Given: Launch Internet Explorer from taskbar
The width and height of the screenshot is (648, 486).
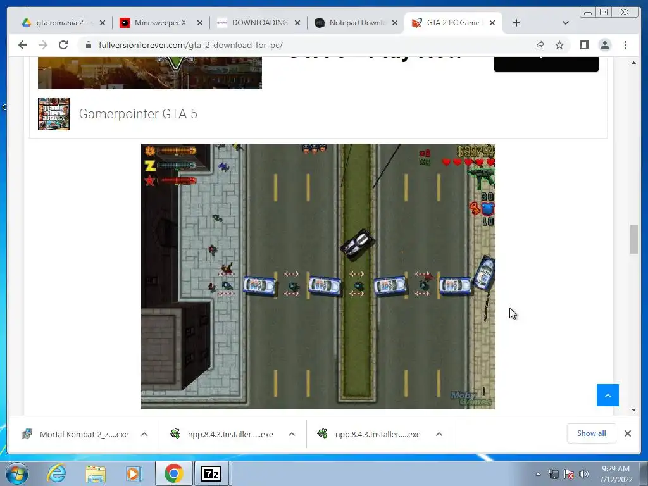Looking at the screenshot, I should 56,473.
